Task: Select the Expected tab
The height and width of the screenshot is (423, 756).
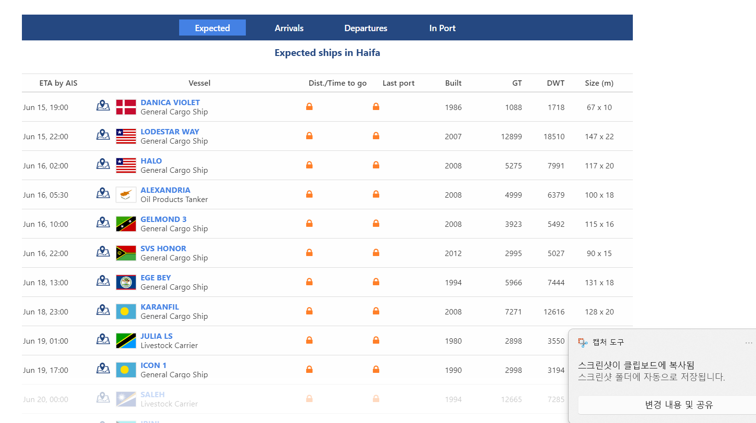Action: (x=212, y=28)
